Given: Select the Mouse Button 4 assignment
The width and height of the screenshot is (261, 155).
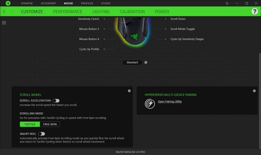Looking at the screenshot, I should click(x=89, y=39).
